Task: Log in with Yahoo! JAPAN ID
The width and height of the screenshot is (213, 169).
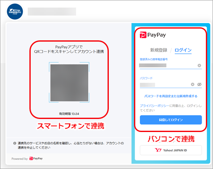Action: coord(171,150)
